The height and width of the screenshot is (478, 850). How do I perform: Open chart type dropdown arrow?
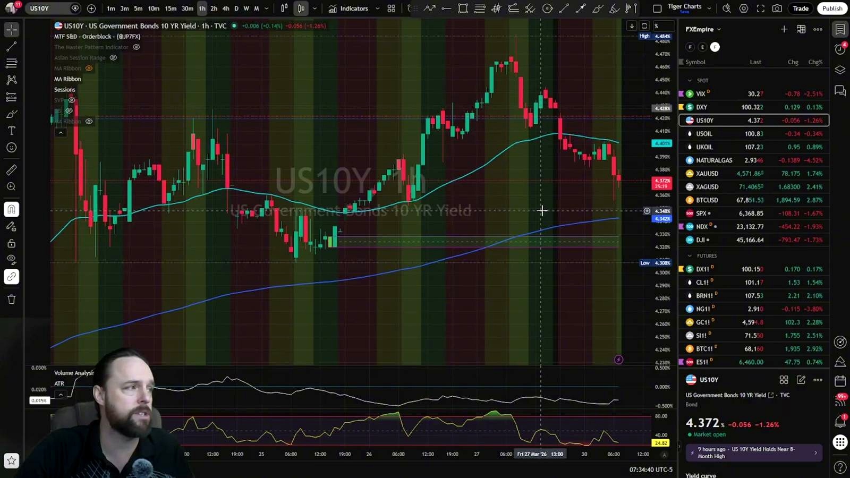314,8
